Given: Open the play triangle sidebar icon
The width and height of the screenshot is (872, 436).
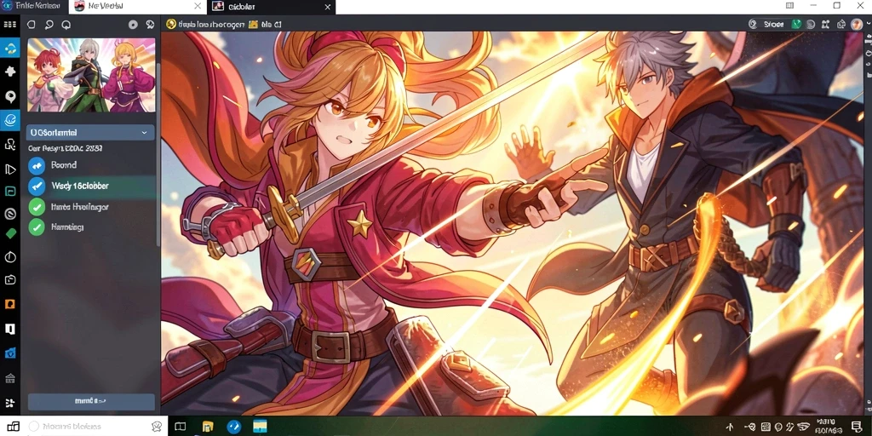Looking at the screenshot, I should [x=10, y=169].
